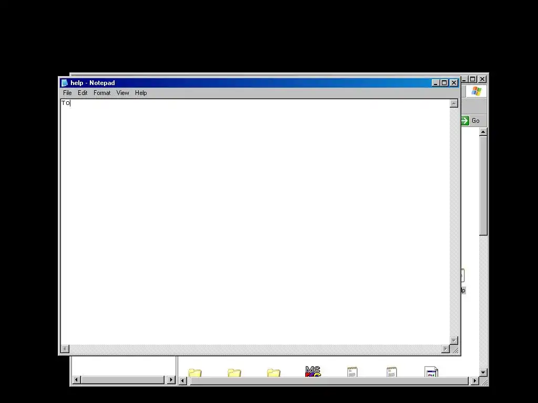Select the batch file icon with a window picture

[x=431, y=372]
